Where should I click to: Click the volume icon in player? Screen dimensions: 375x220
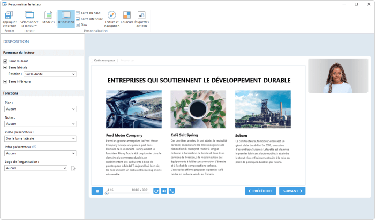164,191
